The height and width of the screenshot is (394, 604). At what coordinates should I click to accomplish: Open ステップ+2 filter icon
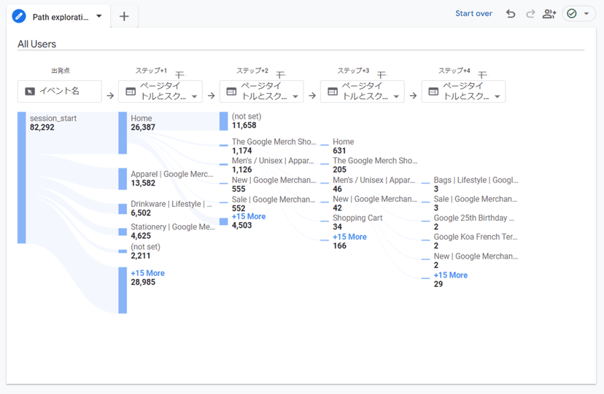click(281, 74)
